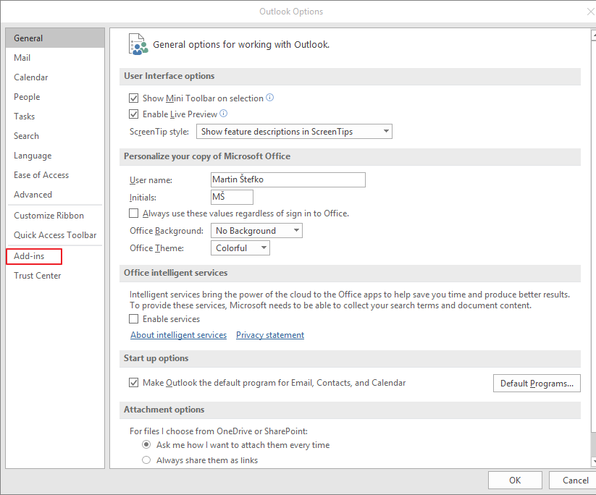Go to the Mail options page

[x=22, y=58]
